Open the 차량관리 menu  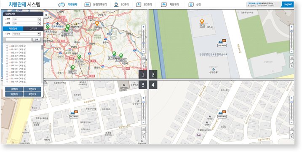(170, 5)
